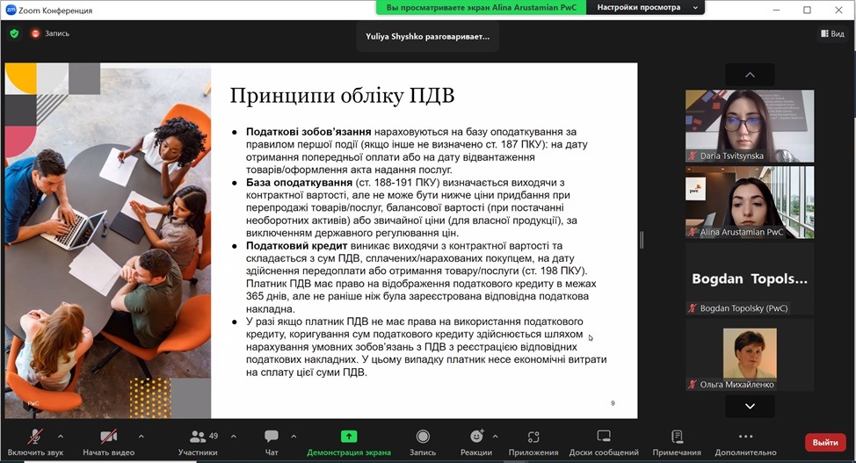Select Ольга Михайленко participant tile
This screenshot has width=856, height=463.
(x=750, y=355)
